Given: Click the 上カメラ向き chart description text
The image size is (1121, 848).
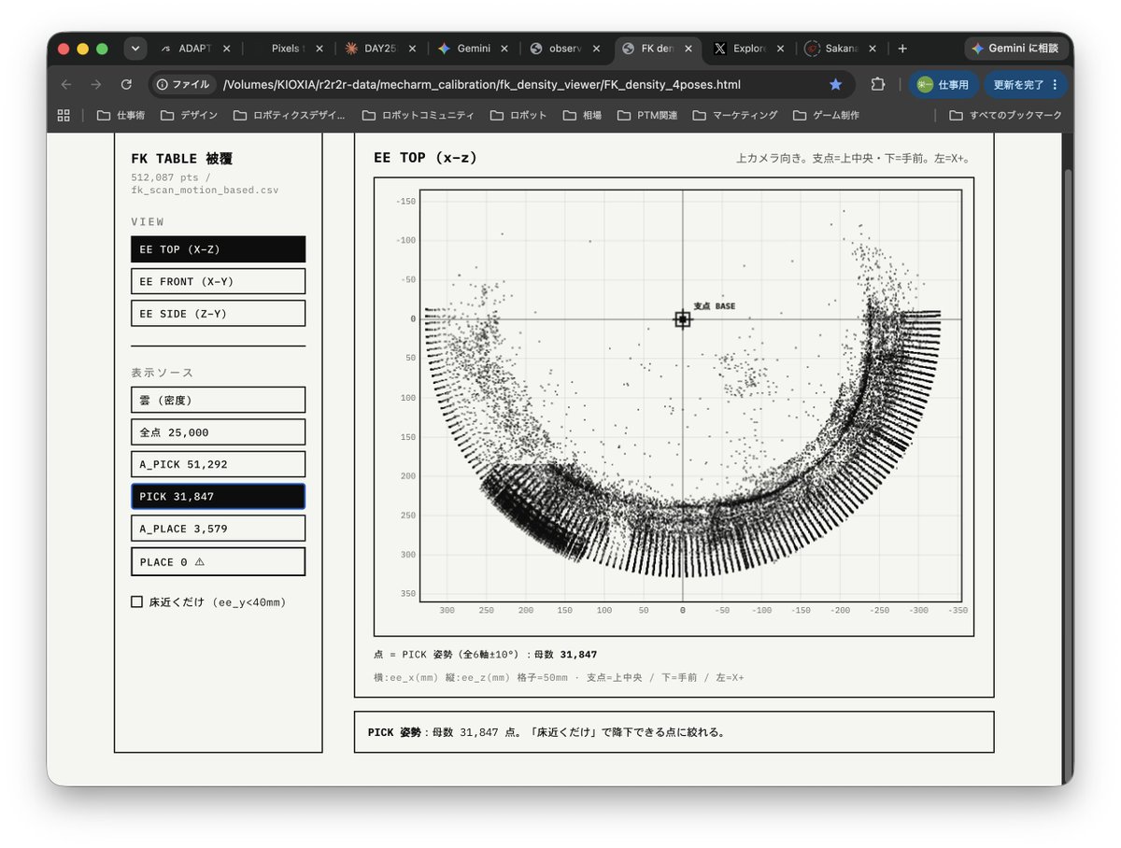Looking at the screenshot, I should [x=855, y=159].
